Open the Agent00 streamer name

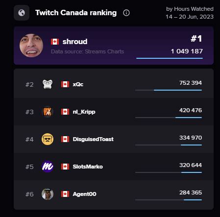tap(85, 194)
